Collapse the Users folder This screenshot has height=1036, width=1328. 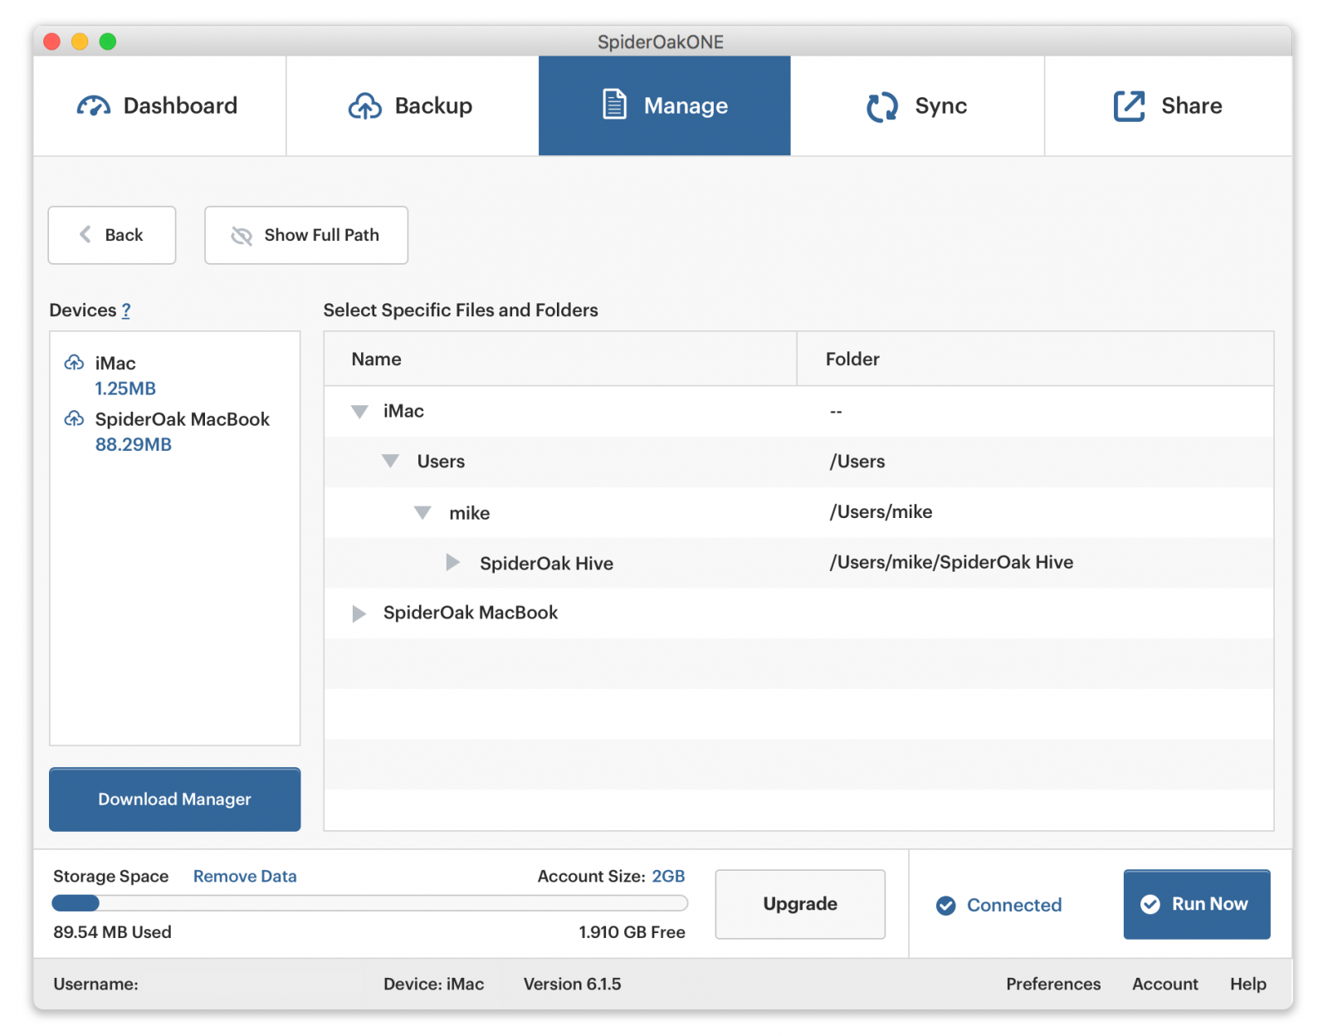coord(390,462)
